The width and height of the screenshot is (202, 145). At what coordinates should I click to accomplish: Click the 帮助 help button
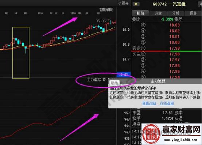[114, 83]
